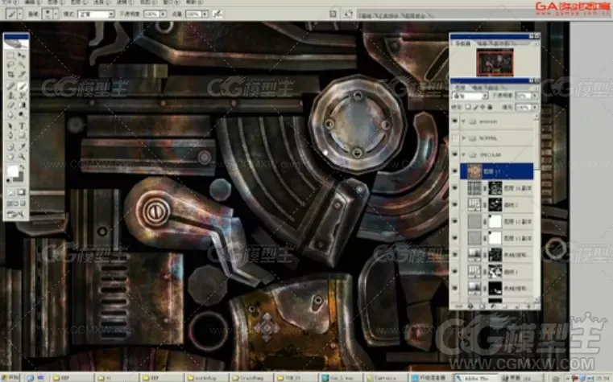613x382 pixels.
Task: Toggle lock transparent pixels in Layers panel
Action: click(468, 107)
